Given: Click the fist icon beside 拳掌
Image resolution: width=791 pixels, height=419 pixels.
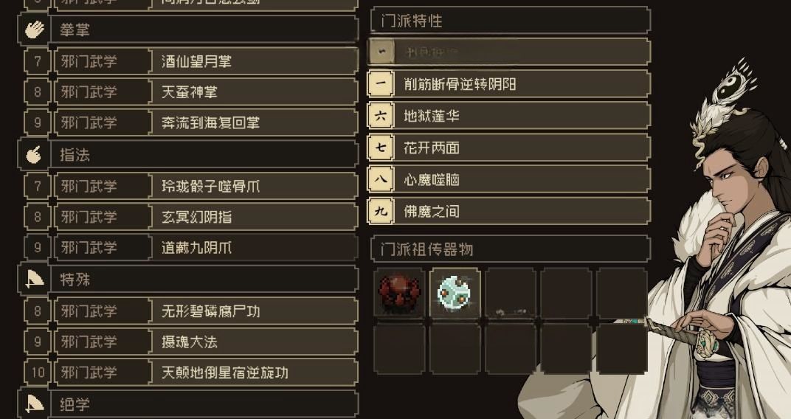Looking at the screenshot, I should [34, 30].
